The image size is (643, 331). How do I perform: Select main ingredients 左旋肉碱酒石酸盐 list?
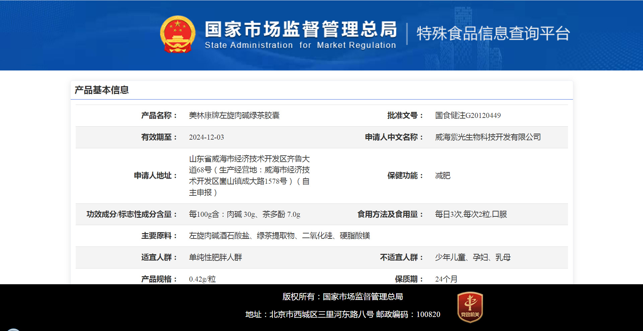279,236
